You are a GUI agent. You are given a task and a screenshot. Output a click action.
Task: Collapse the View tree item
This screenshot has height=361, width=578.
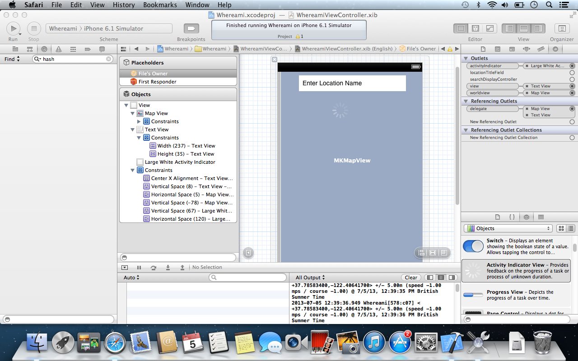[126, 105]
